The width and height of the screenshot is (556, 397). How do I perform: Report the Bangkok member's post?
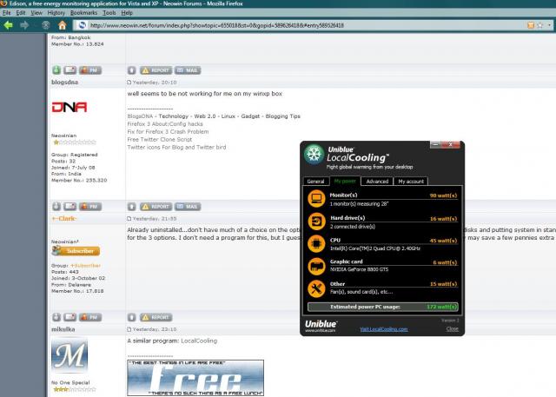coord(156,70)
